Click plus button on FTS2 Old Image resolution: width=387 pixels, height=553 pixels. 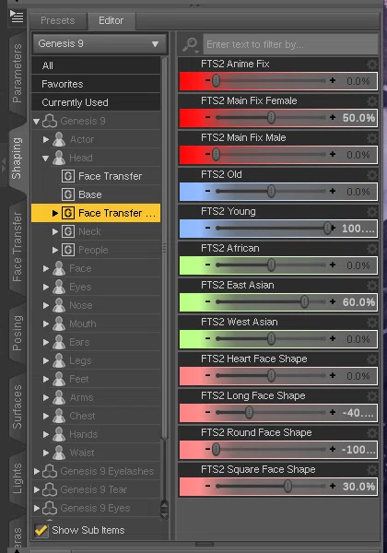pyautogui.click(x=333, y=191)
